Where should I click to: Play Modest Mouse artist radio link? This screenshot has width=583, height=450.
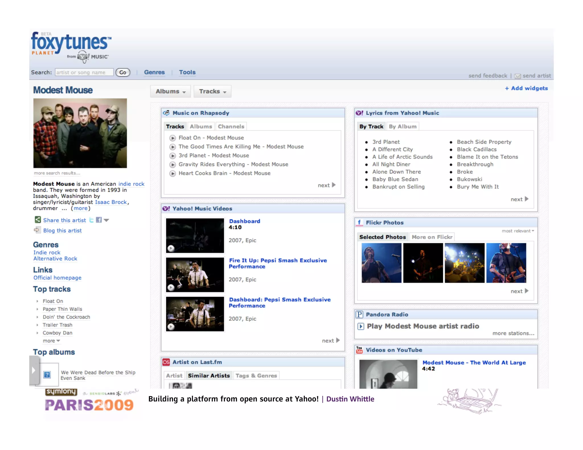[423, 326]
